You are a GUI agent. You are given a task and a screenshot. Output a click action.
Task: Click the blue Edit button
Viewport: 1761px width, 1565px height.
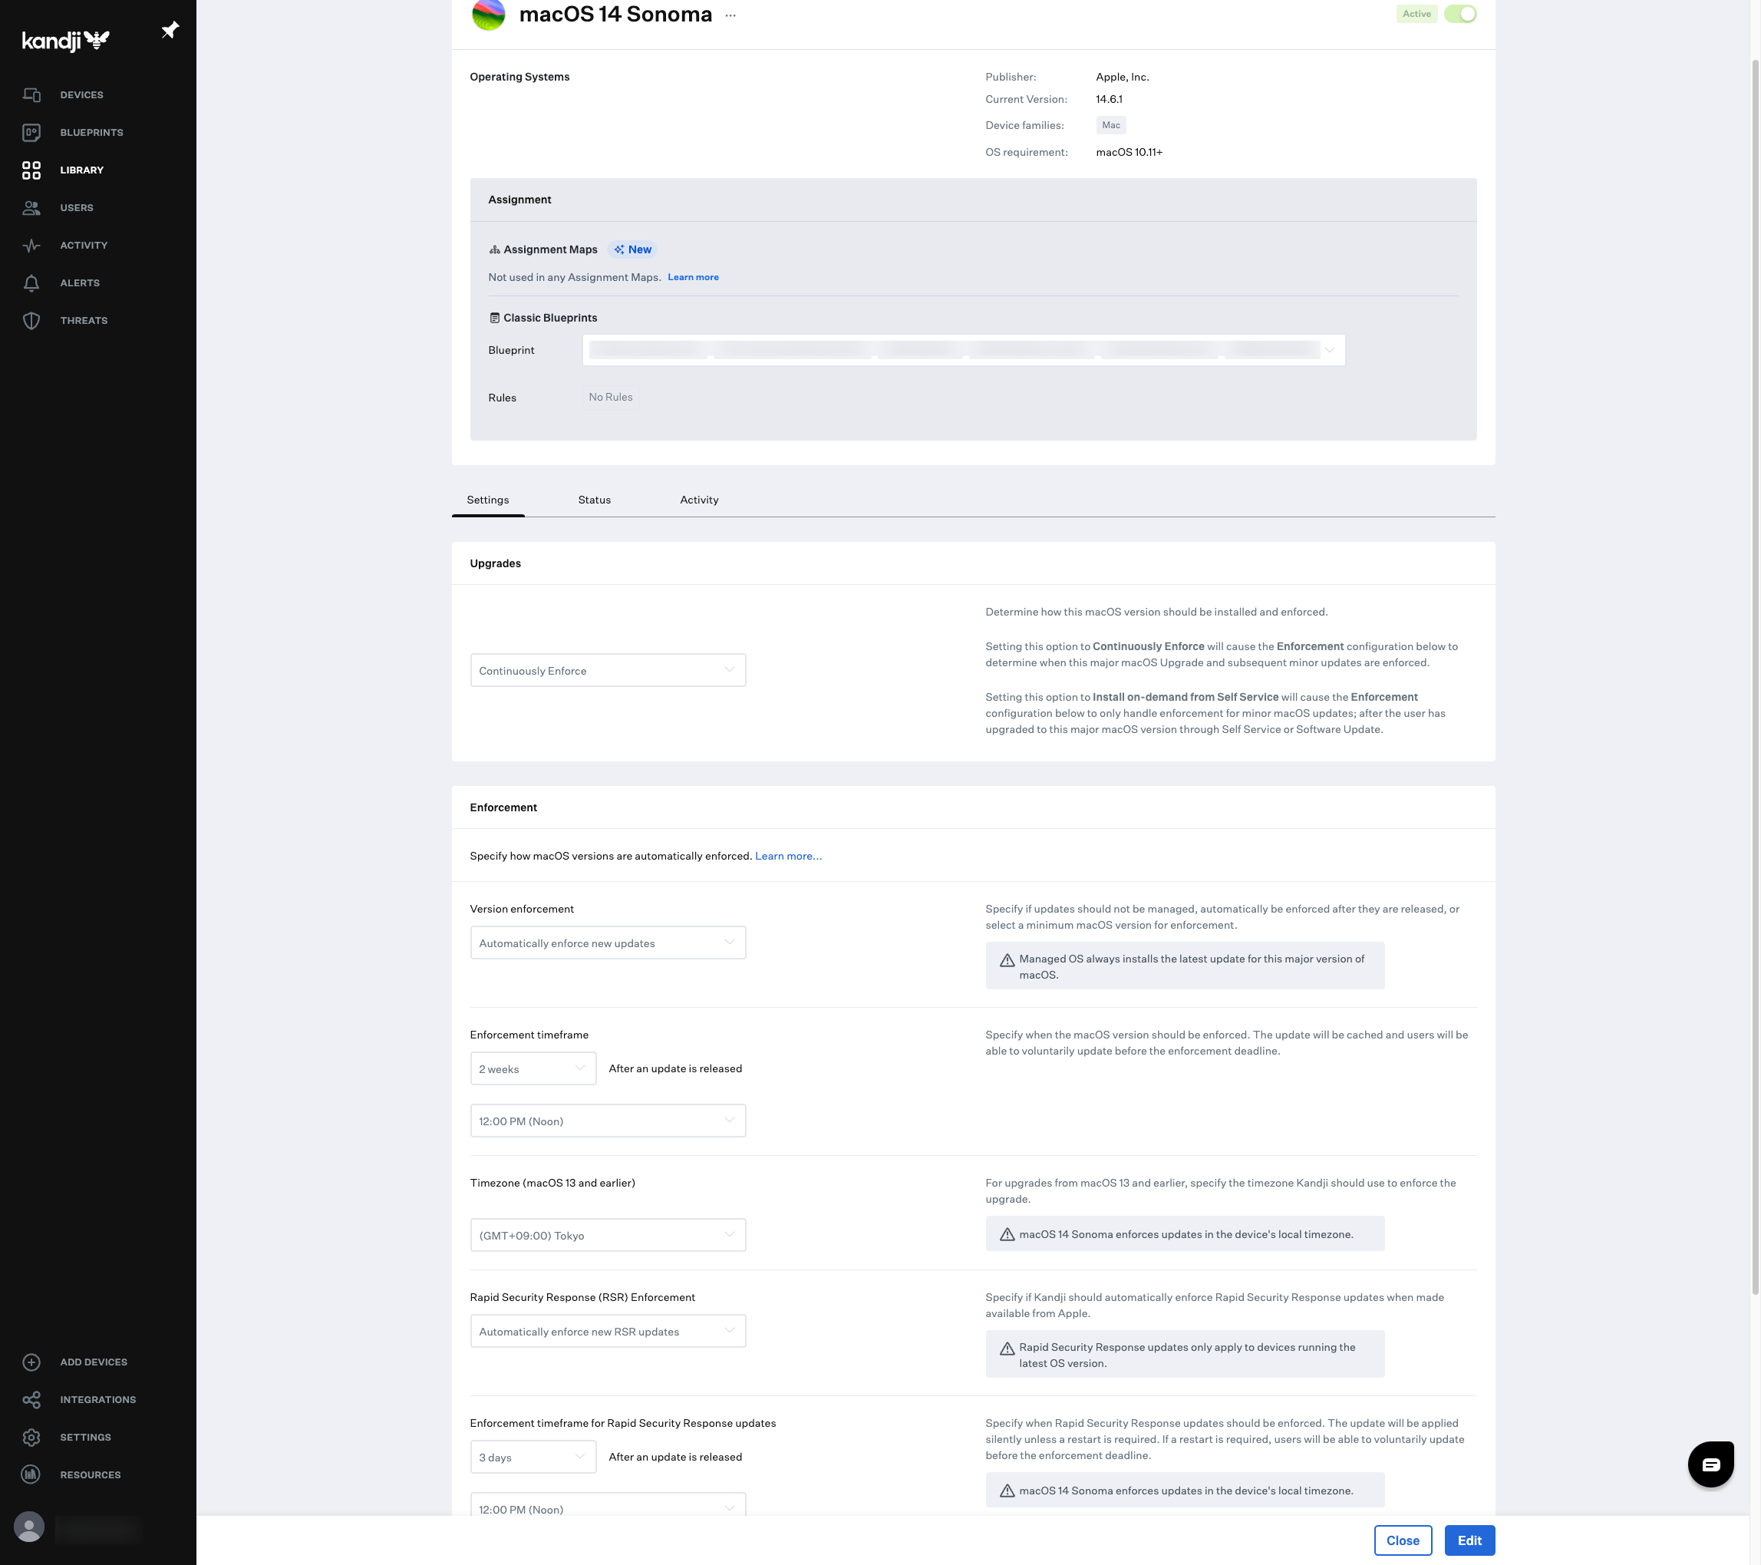pyautogui.click(x=1469, y=1540)
